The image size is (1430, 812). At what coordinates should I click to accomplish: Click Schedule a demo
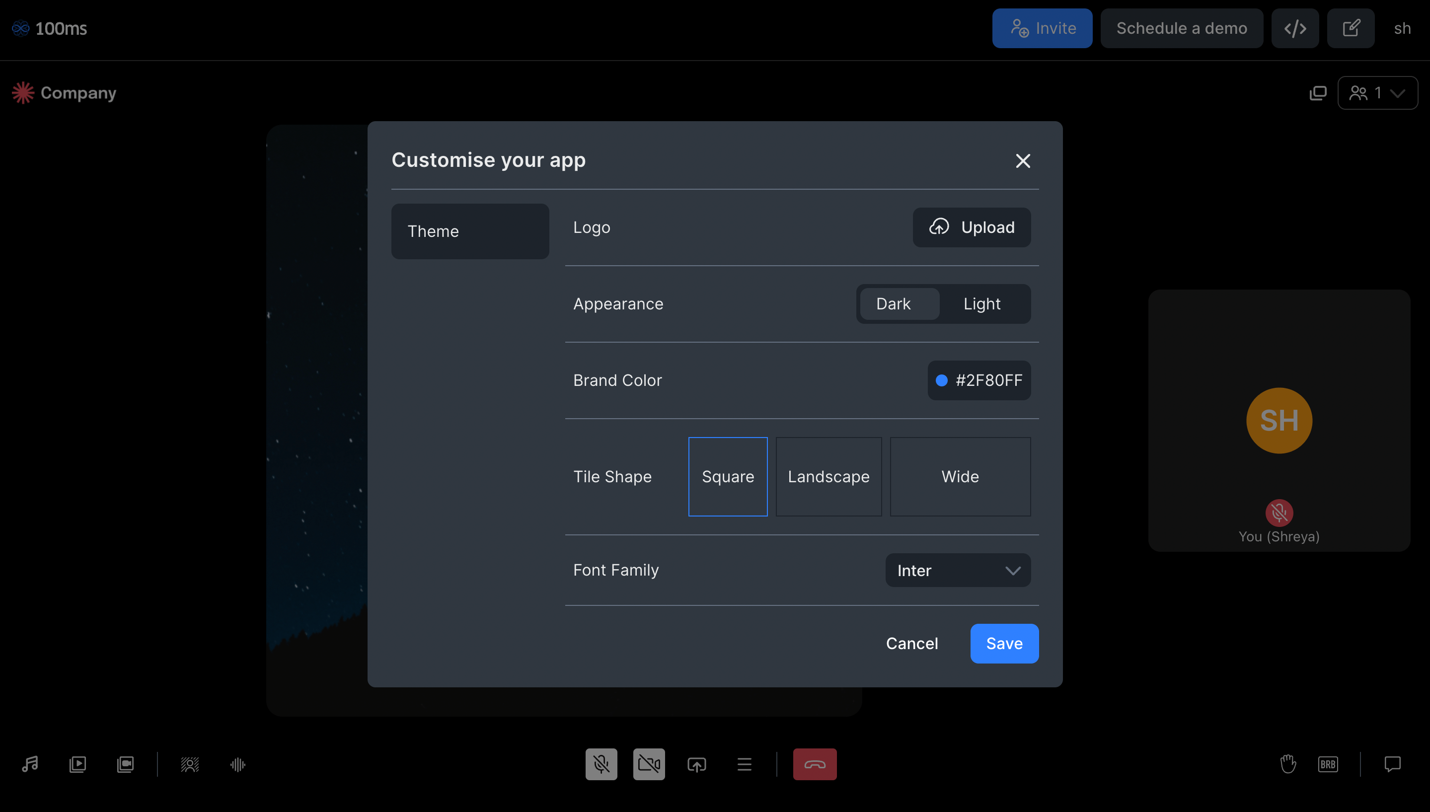(1181, 28)
